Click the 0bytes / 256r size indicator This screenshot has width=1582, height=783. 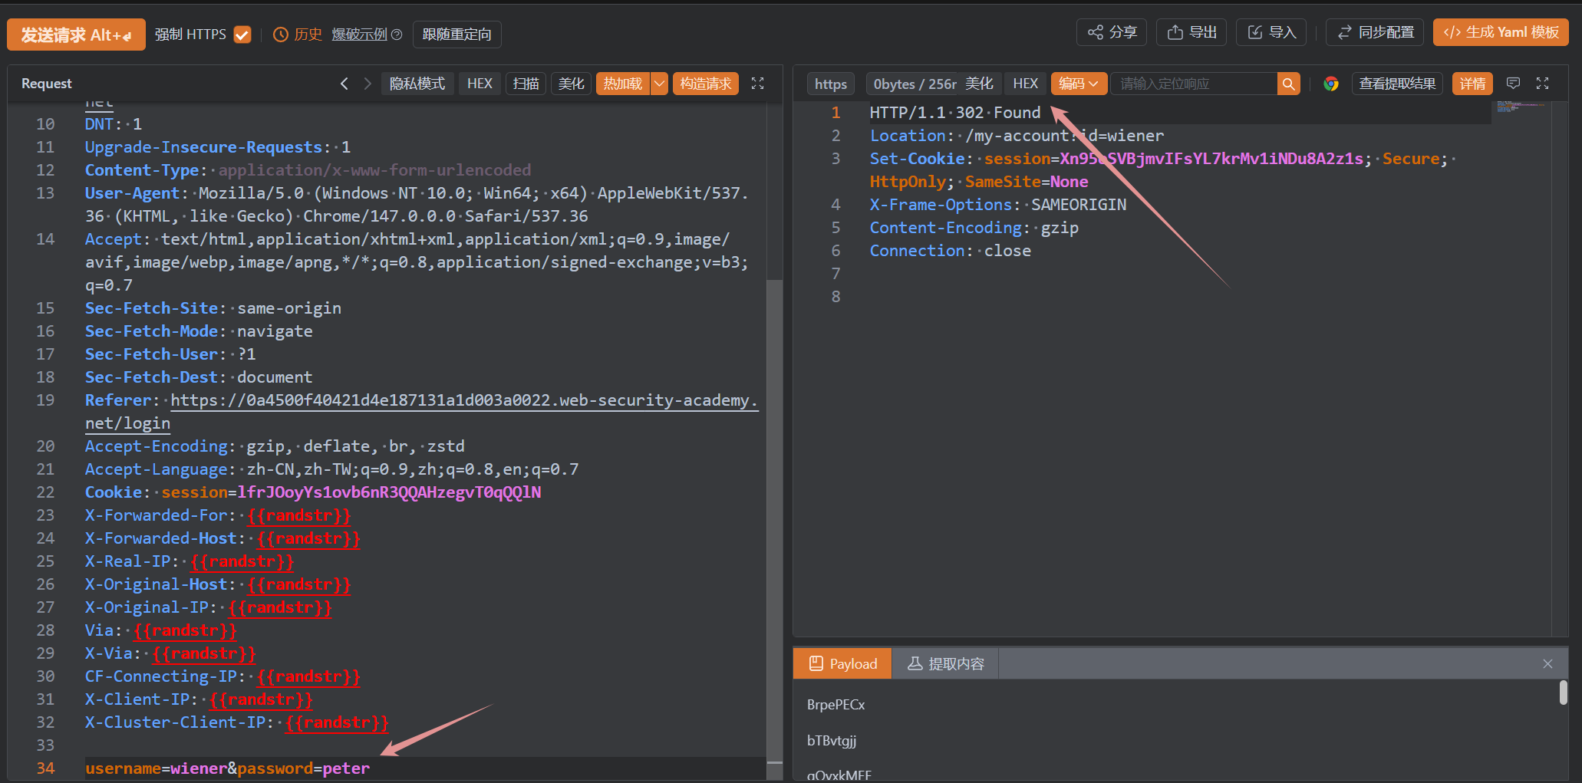pyautogui.click(x=915, y=84)
